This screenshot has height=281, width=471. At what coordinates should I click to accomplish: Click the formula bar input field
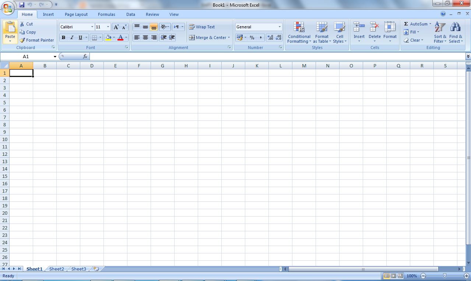(x=277, y=56)
